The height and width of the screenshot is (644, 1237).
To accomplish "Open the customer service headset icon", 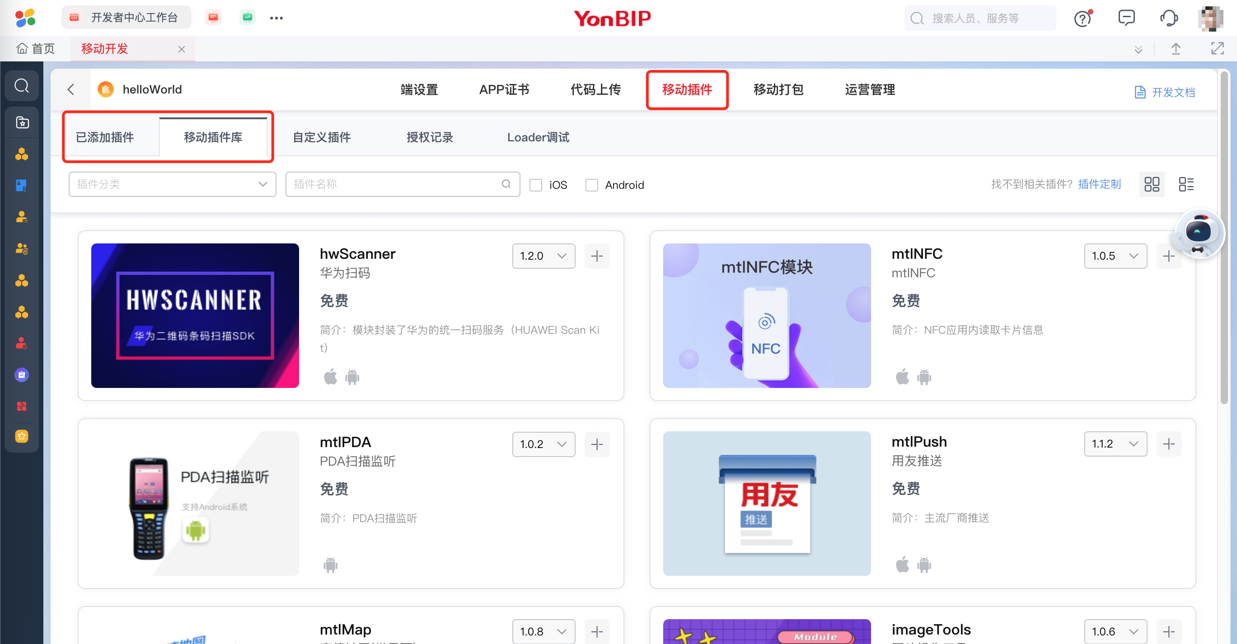I will (x=1168, y=18).
